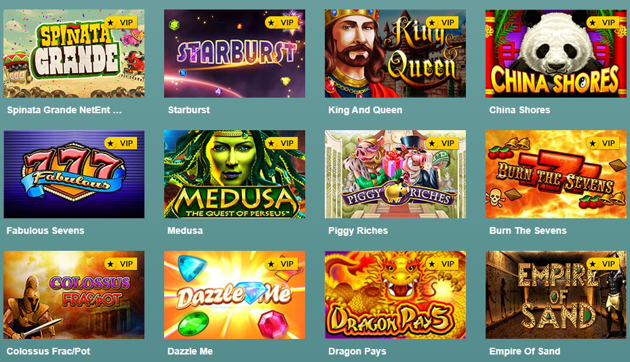Open the Empire Of Sand game image
This screenshot has height=362, width=630.
556,295
